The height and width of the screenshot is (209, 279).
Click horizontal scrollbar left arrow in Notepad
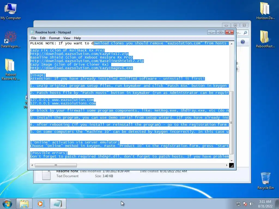click(x=32, y=165)
